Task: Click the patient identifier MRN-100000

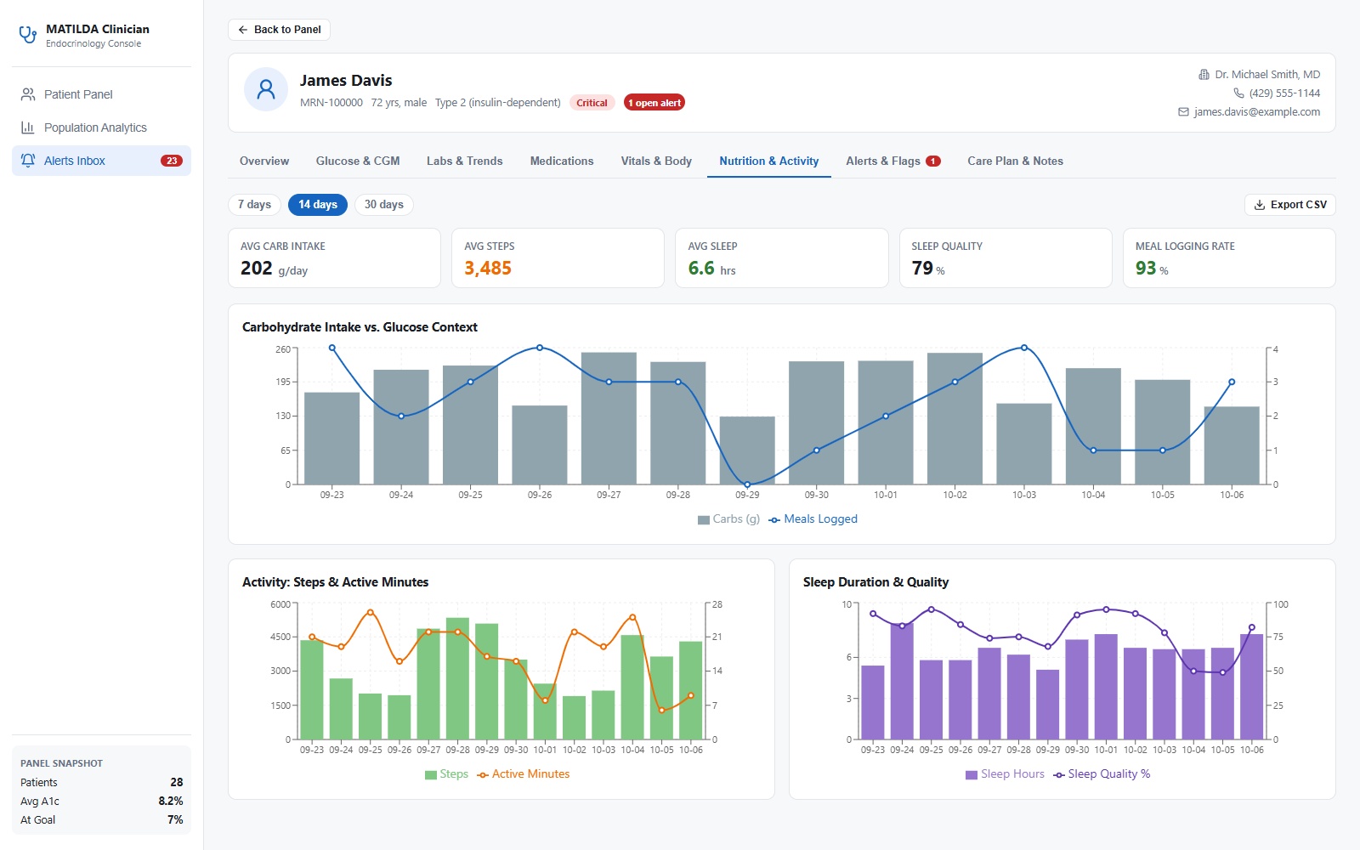Action: 331,103
